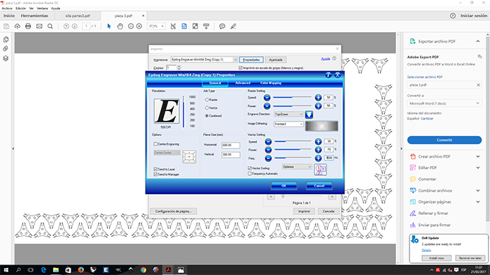Go to previous page arrow icon
Screen dimensions: 490x275
(66, 27)
